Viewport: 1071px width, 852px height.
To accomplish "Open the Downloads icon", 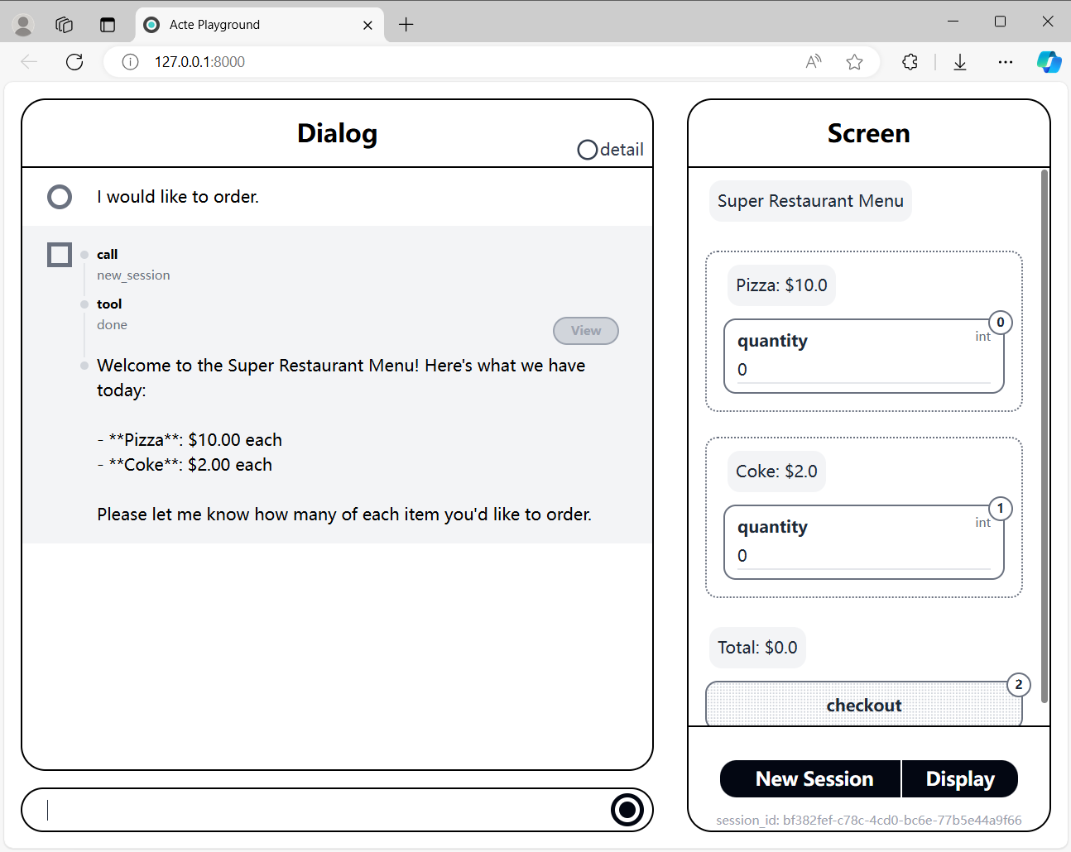I will pyautogui.click(x=959, y=61).
